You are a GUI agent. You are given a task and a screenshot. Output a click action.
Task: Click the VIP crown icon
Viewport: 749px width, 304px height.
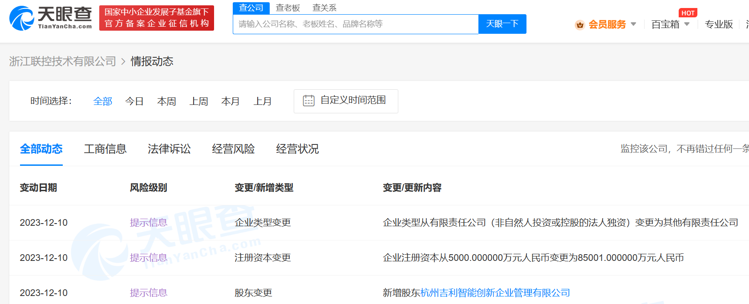click(580, 25)
